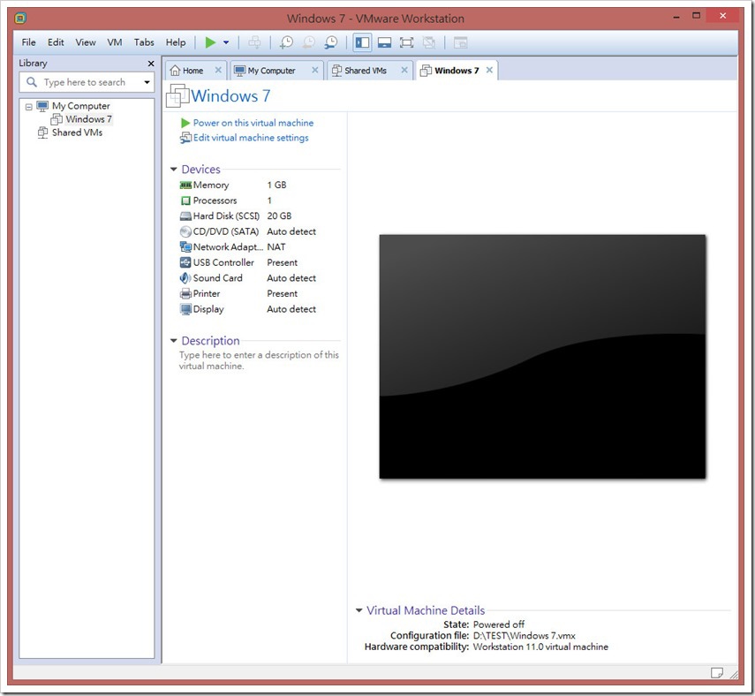Open the Snapshot Manager icon
The image size is (755, 696).
coord(331,42)
